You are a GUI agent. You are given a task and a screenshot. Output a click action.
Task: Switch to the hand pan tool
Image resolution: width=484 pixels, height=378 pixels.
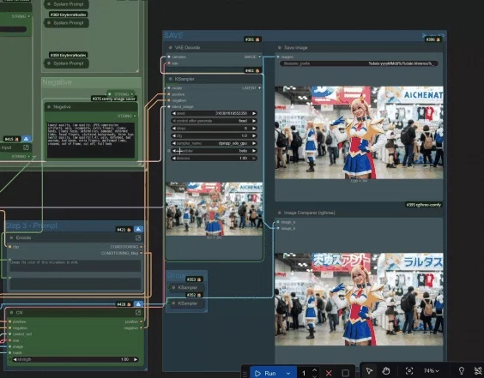point(386,370)
